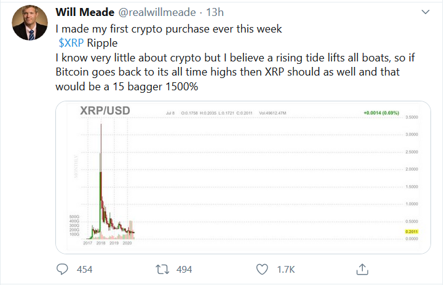Click the highlighted 0.2011 price label

[411, 232]
